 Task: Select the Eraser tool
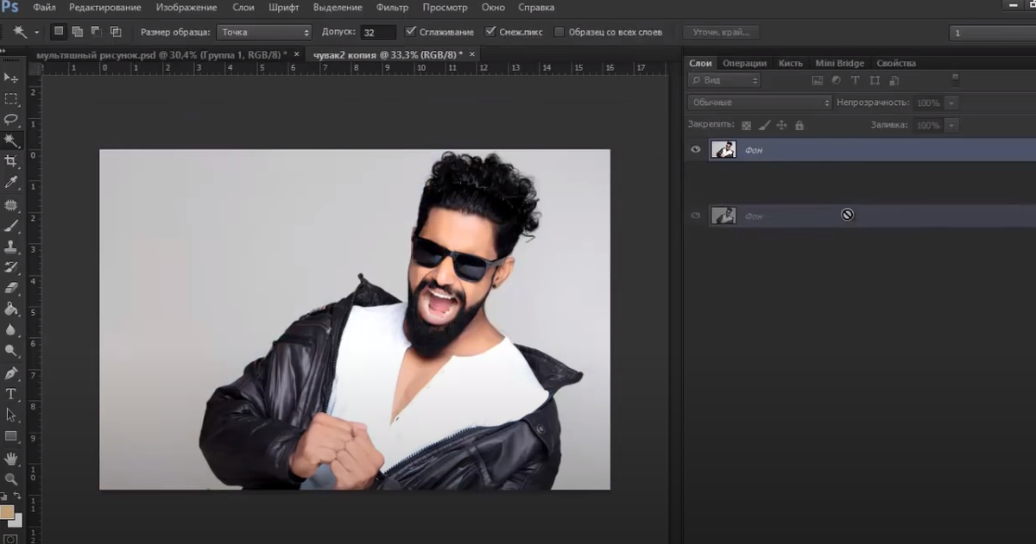(11, 288)
